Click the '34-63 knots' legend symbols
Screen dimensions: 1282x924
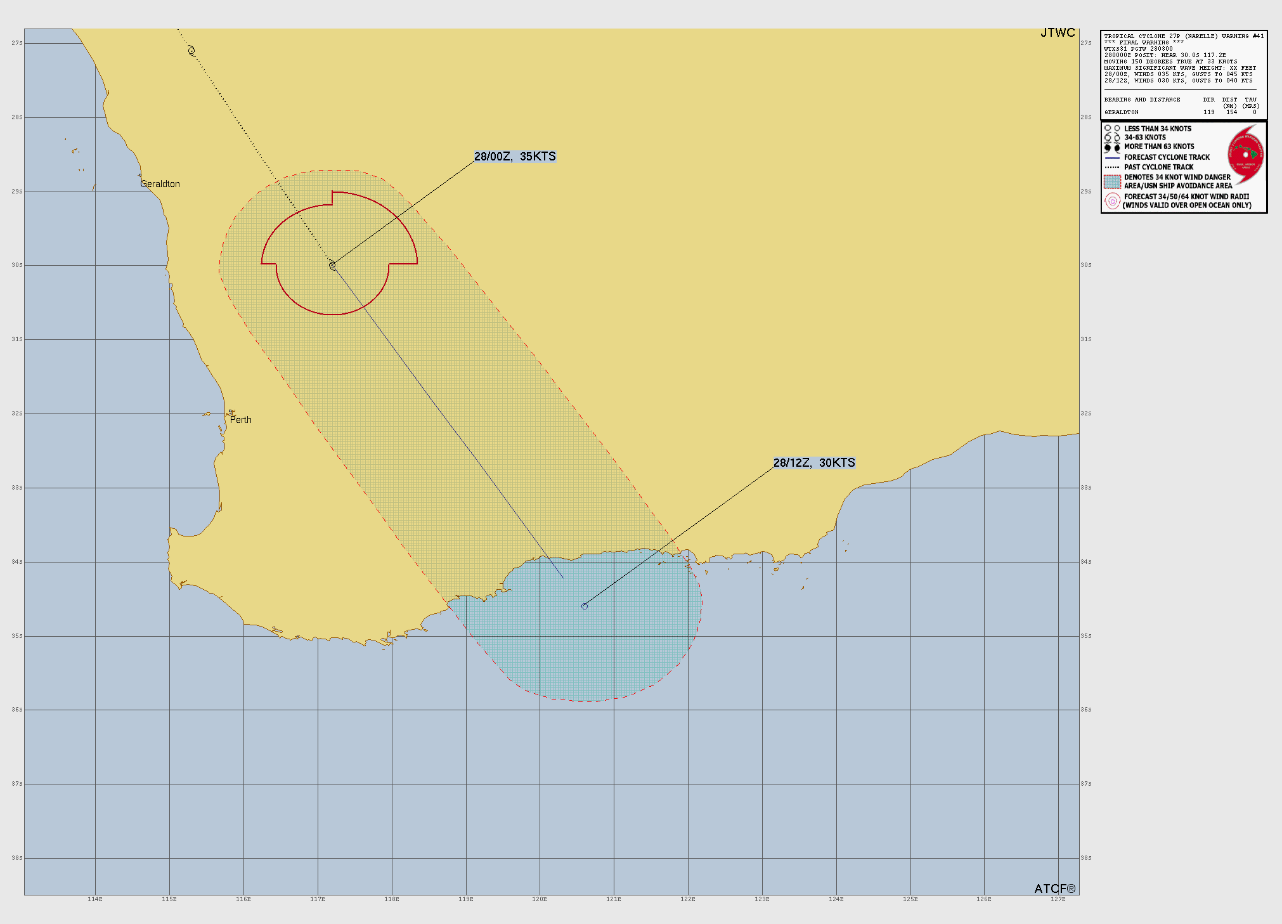[1112, 138]
